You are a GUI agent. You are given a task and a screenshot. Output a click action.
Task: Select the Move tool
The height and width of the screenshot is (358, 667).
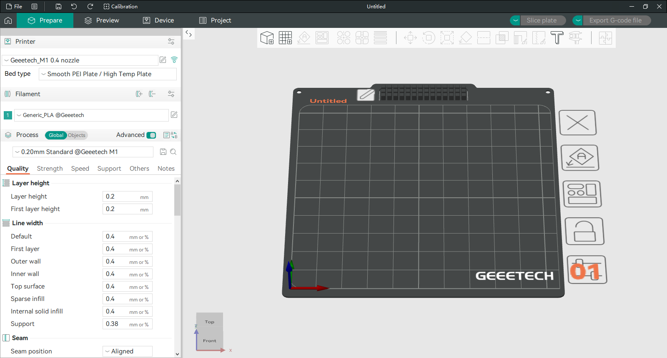(x=410, y=38)
